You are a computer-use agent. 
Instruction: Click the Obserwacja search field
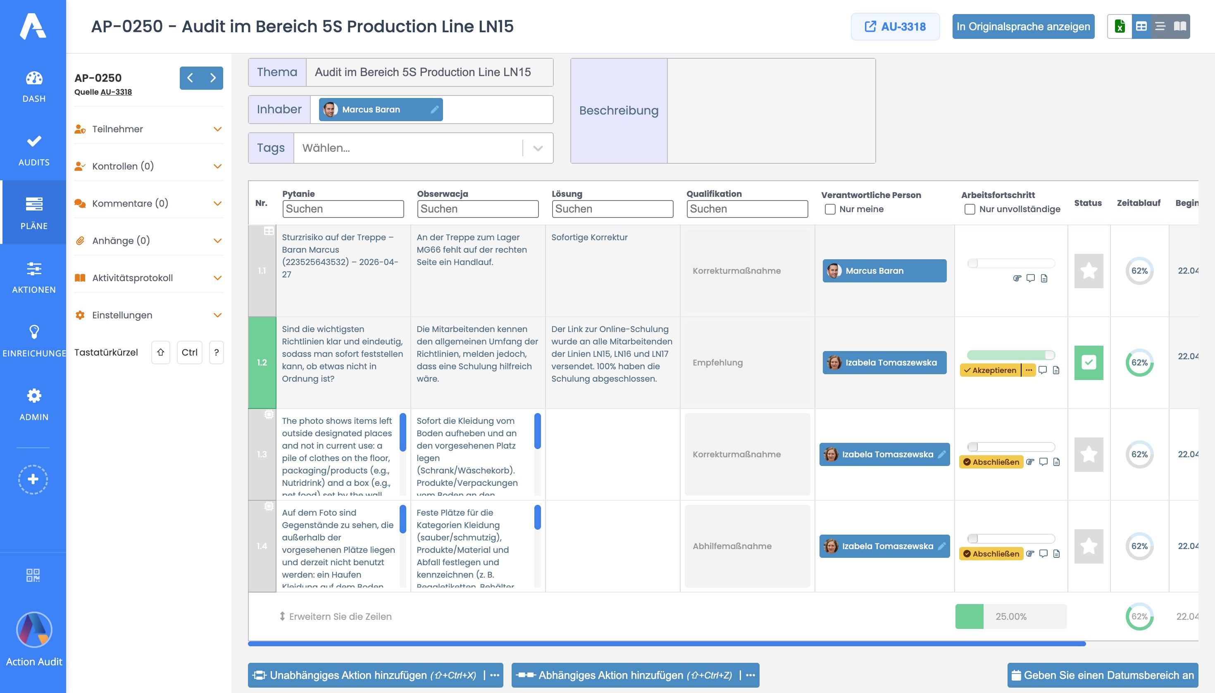click(x=478, y=209)
